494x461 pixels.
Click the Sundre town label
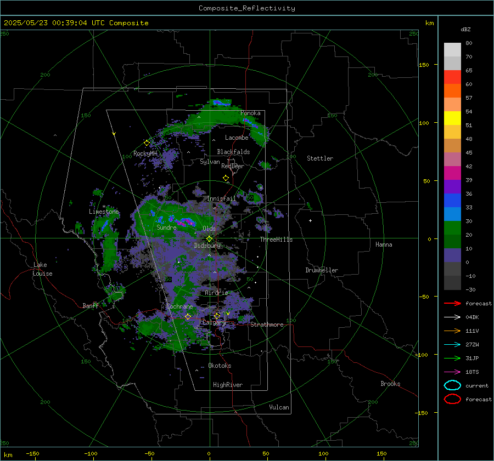166,227
